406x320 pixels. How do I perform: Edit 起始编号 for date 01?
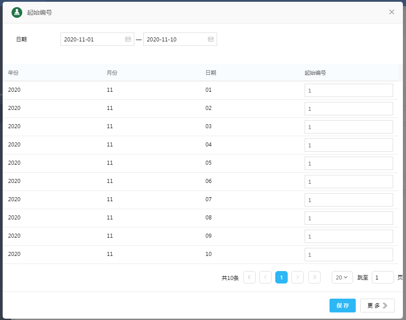(349, 90)
